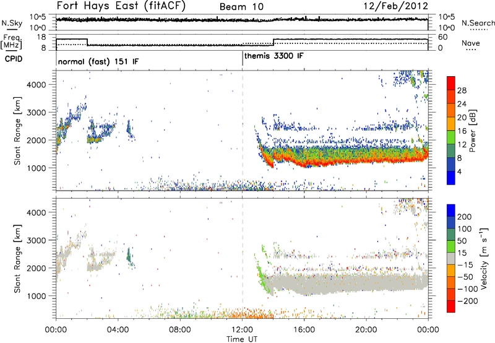This screenshot has height=343, width=495.
Task: Click the '200' velocity colorbar value
Action: point(465,217)
